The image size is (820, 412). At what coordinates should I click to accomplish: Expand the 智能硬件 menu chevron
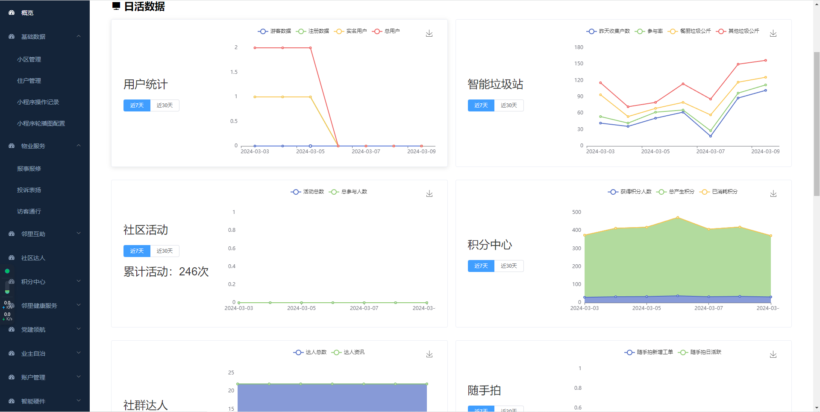click(x=79, y=400)
